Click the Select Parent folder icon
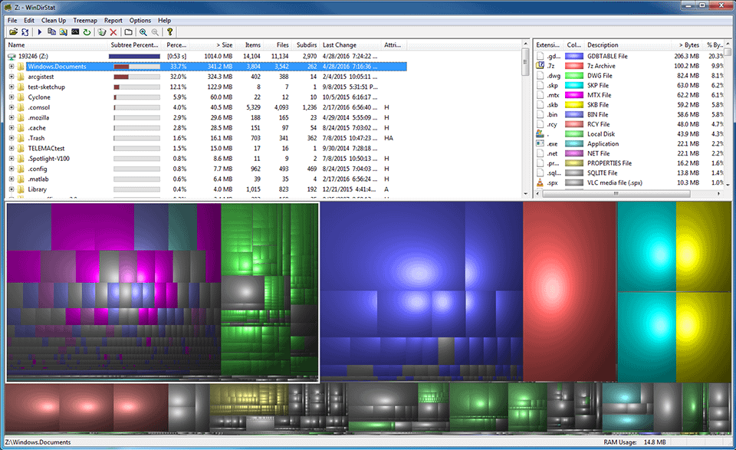This screenshot has width=736, height=450. pos(128,32)
